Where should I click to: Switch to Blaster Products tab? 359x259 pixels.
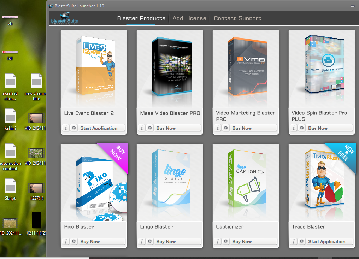(141, 18)
